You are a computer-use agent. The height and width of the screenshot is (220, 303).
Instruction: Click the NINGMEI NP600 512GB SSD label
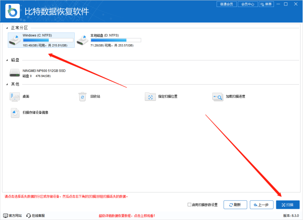click(x=44, y=71)
